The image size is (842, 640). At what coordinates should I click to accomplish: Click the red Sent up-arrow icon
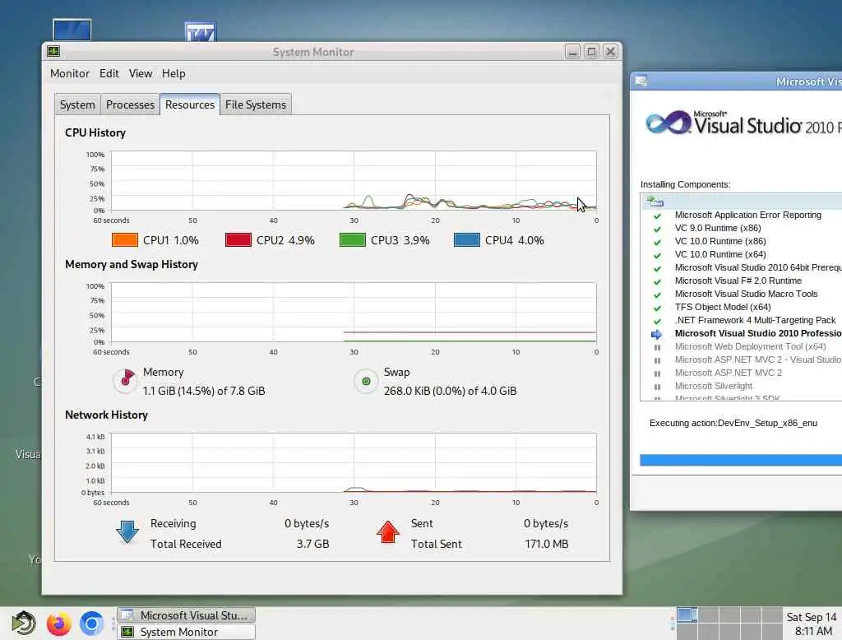pyautogui.click(x=388, y=532)
